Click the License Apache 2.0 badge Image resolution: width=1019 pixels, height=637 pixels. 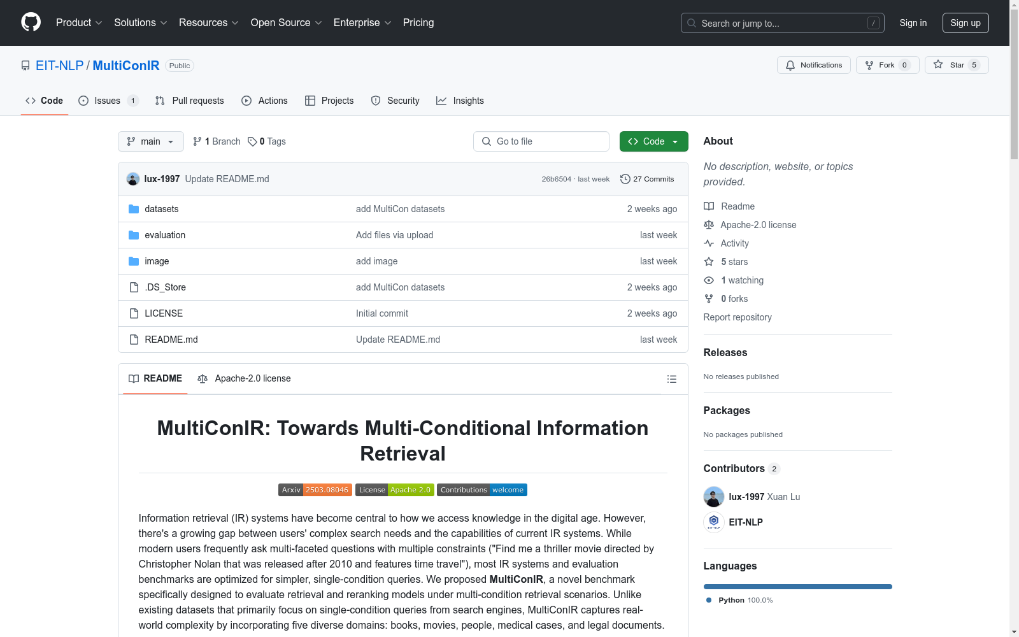[395, 490]
